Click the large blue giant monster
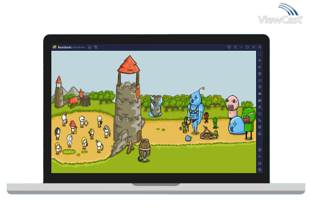The width and height of the screenshot is (309, 212). tap(195, 111)
